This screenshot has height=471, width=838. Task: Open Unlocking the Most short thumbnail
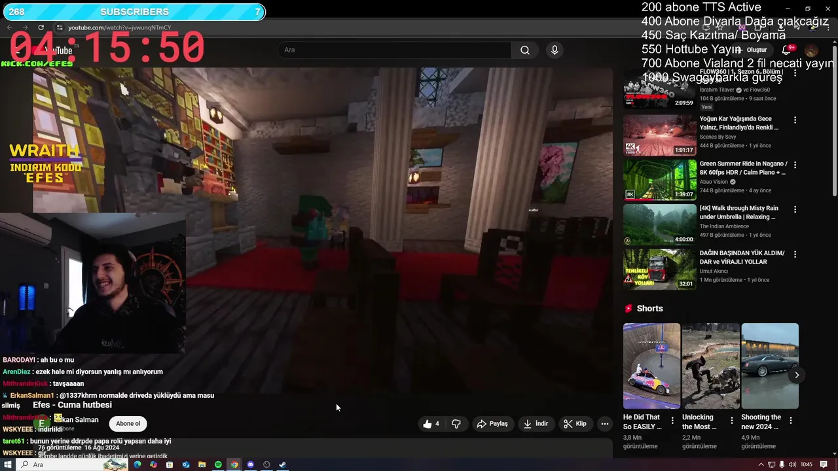click(710, 366)
